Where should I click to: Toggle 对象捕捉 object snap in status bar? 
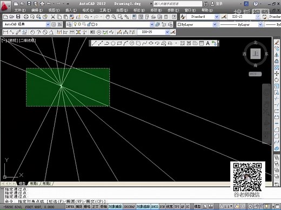115,207
